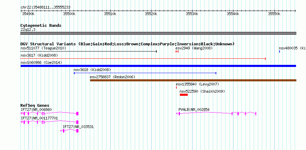The width and height of the screenshot is (306, 150).
Task: Click the red nsv3617 loss line
Action: (x=143, y=59)
